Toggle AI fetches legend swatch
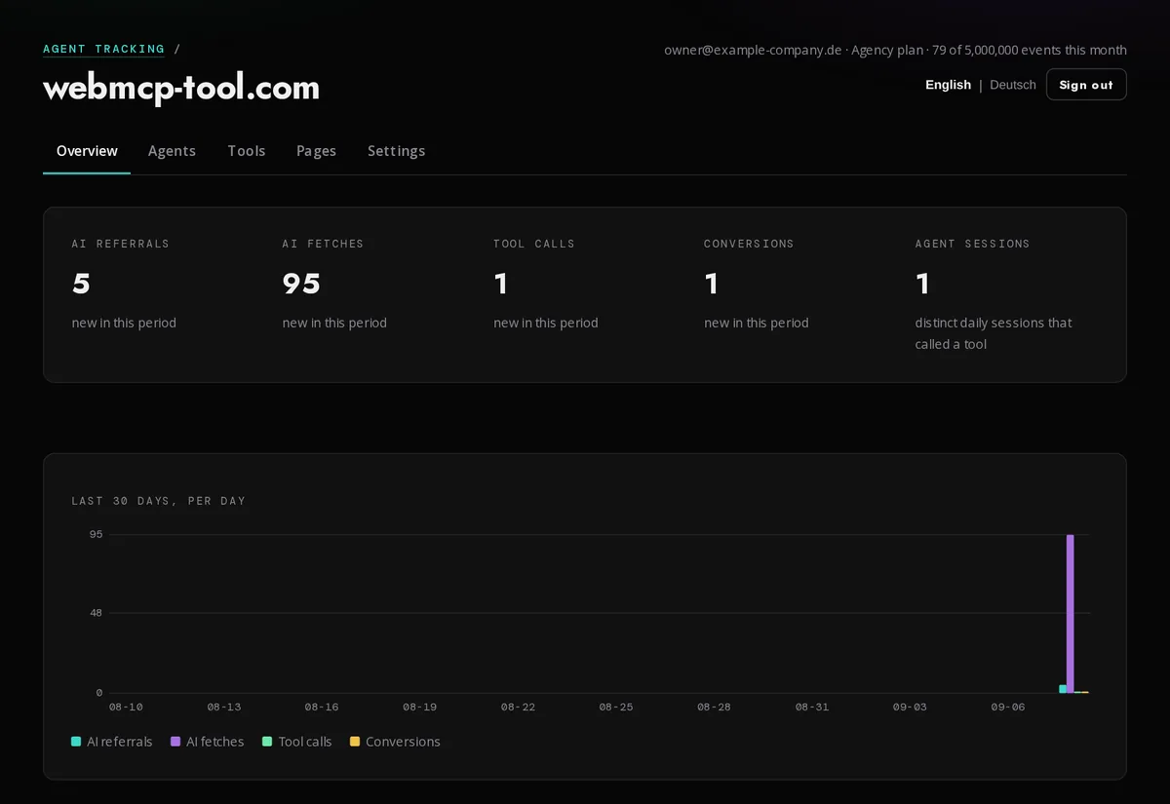Viewport: 1170px width, 804px height. click(175, 742)
